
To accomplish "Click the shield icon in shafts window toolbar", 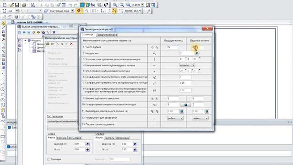I will 54,32.
